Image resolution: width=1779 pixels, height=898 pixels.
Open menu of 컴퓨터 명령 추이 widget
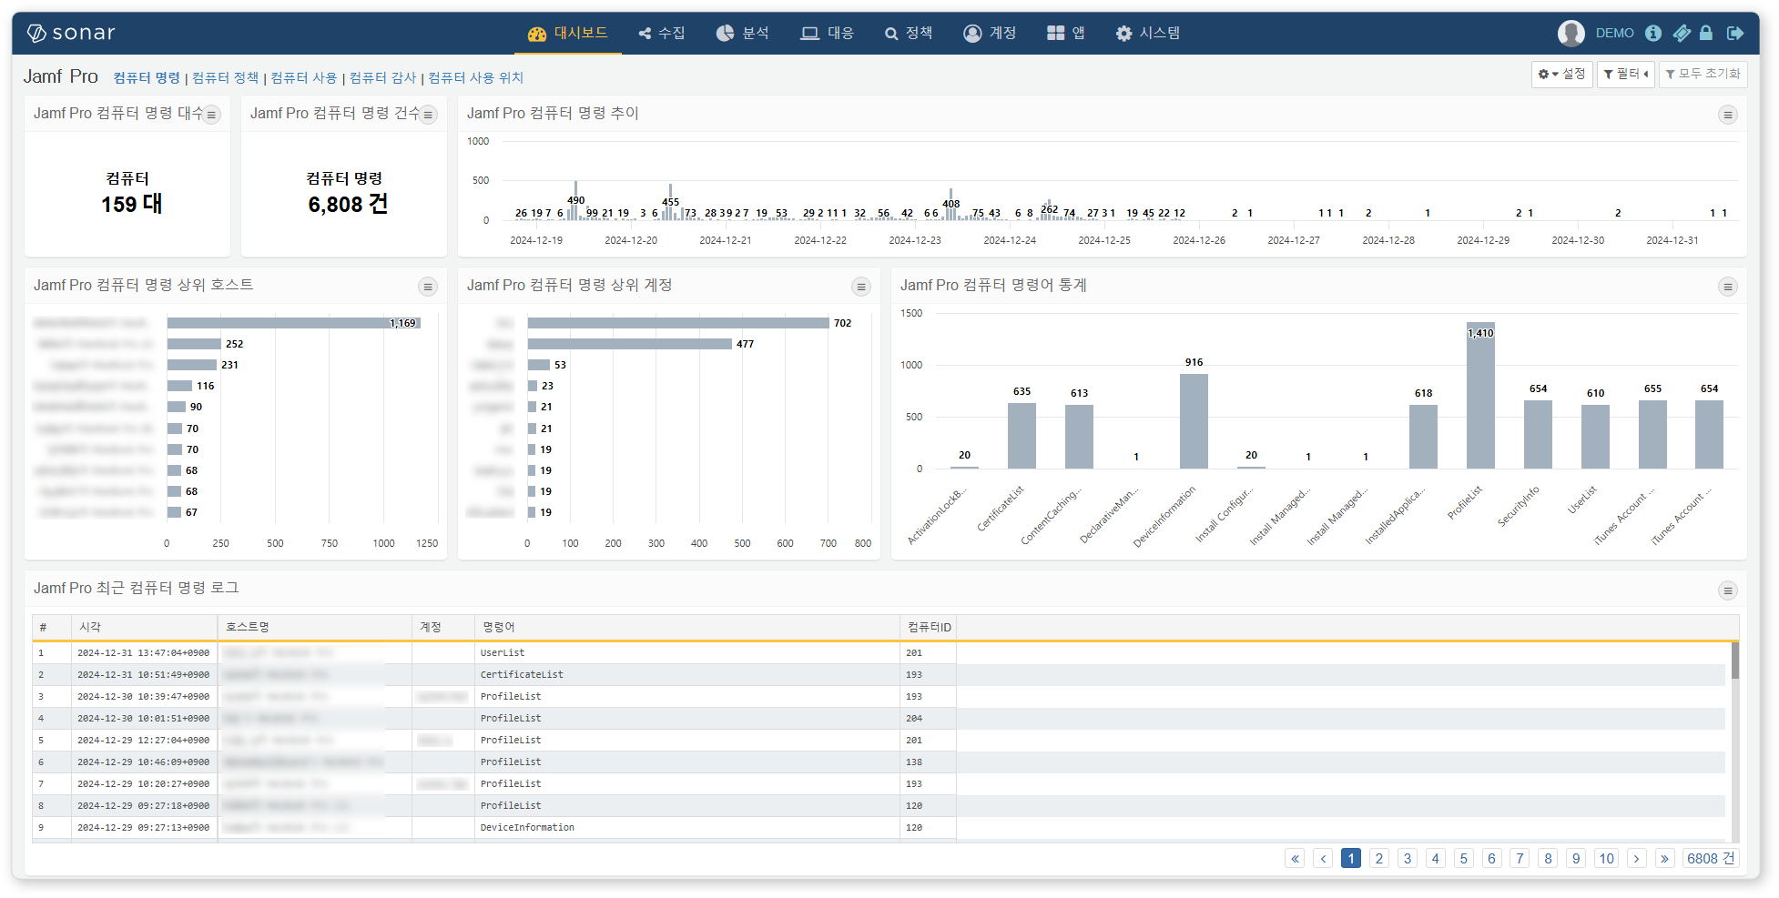[x=1727, y=115]
